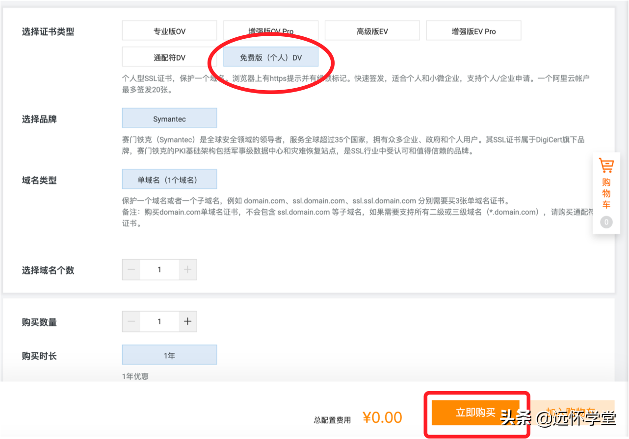Screen dimensions: 629x439
Task: Click the 购物车 sidebar label
Action: (606, 194)
